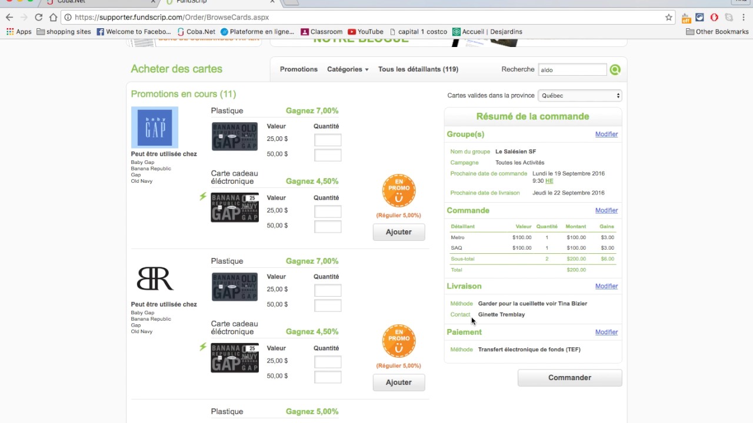Open the 'shopping sites' bookmark folder
The height and width of the screenshot is (423, 753).
[64, 32]
